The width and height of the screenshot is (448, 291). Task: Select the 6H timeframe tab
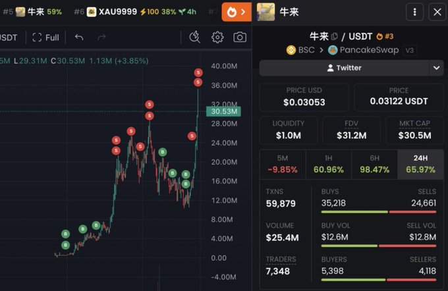click(375, 164)
